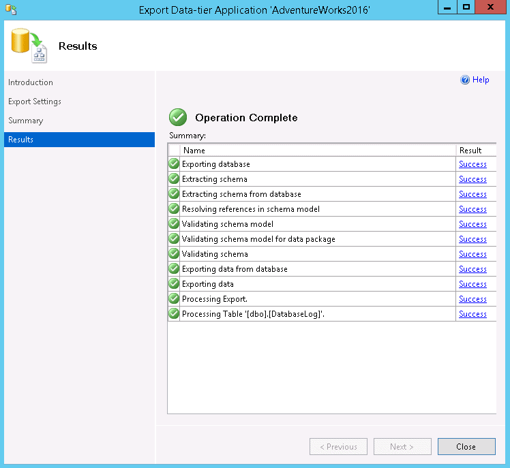Open Success link for Validating schema row
The height and width of the screenshot is (468, 510).
click(x=472, y=254)
